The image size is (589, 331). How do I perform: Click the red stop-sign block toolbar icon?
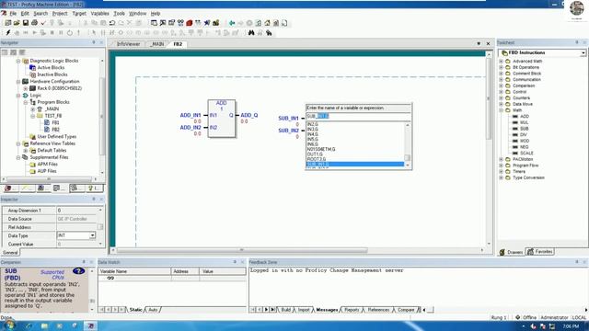pos(190,23)
